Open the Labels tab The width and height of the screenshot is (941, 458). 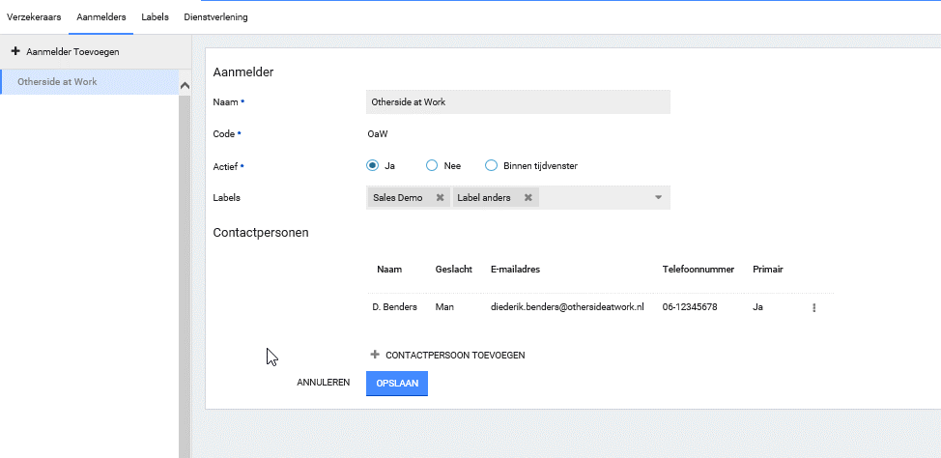[x=155, y=17]
